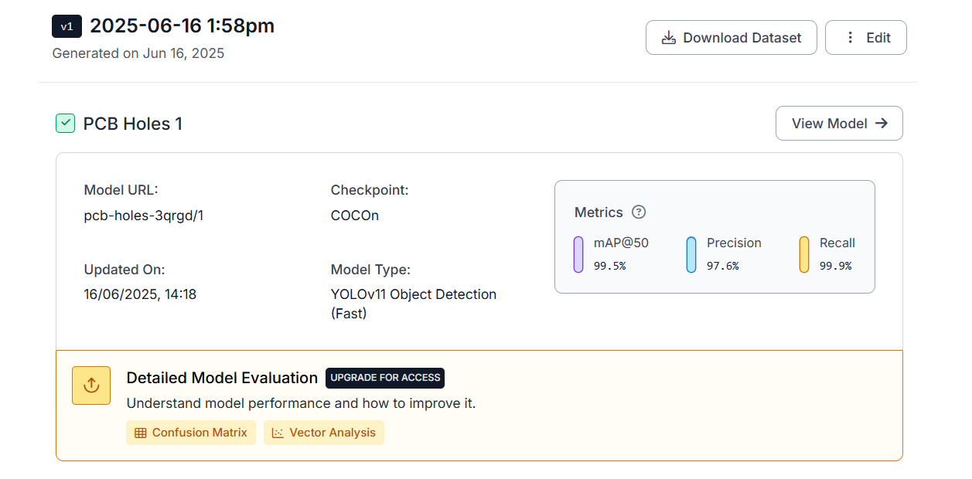The image size is (972, 479).
Task: Open the Edit options menu
Action: pyautogui.click(x=865, y=38)
